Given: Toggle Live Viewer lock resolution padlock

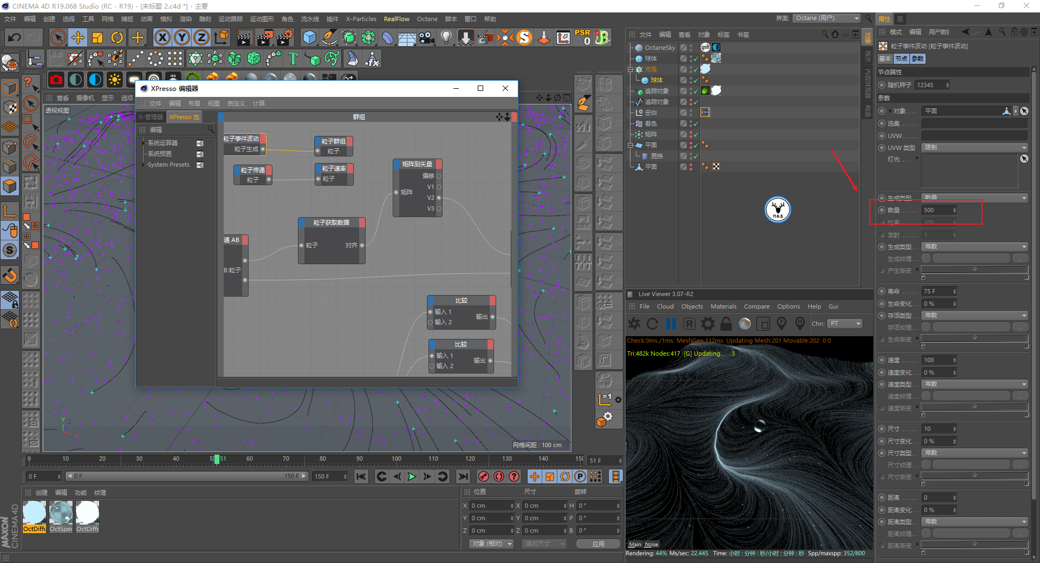Looking at the screenshot, I should coord(726,324).
